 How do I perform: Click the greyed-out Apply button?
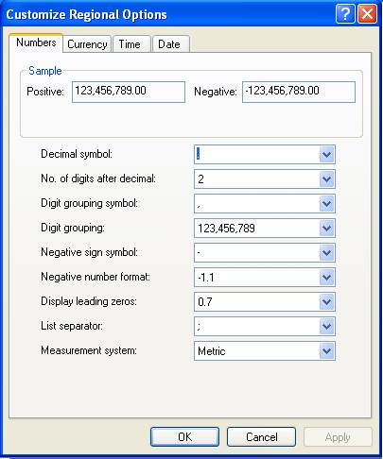[x=338, y=437]
